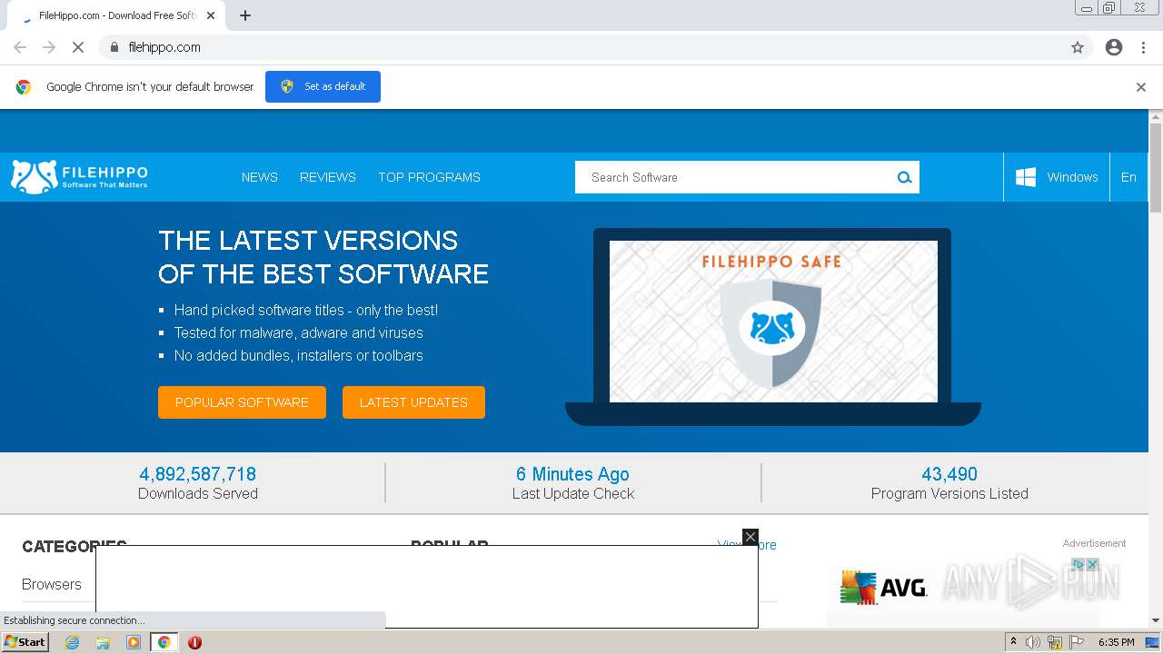1163x654 pixels.
Task: Launch Internet Explorer from taskbar
Action: tap(72, 642)
